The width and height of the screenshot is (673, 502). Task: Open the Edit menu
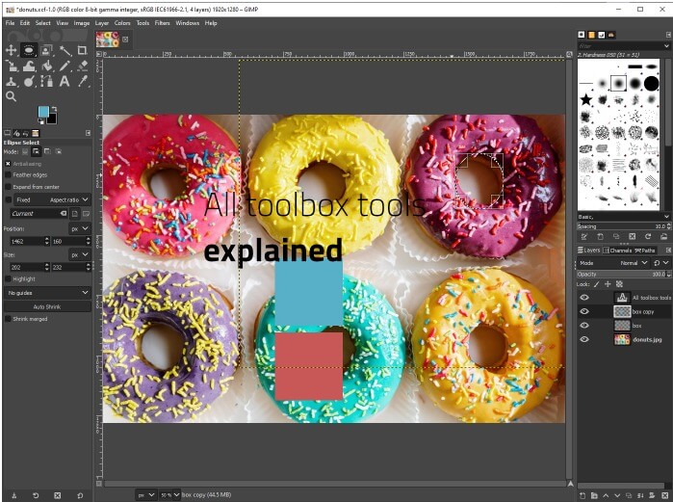tap(25, 23)
